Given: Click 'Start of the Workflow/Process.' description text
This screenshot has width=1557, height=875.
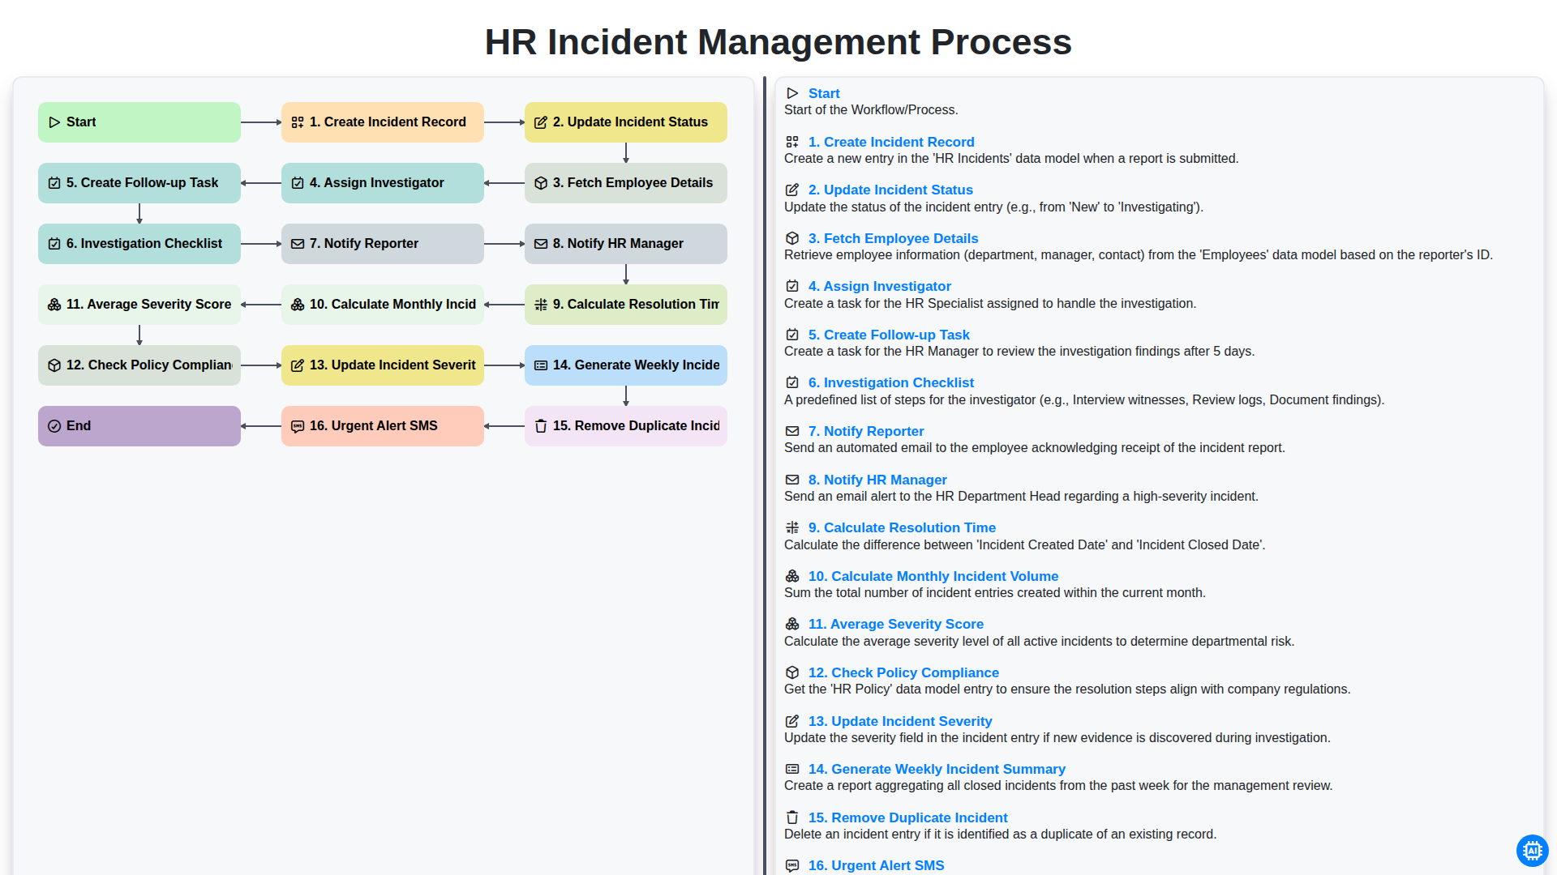Looking at the screenshot, I should pos(871,109).
